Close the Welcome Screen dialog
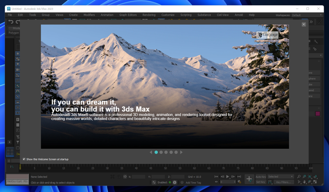Image resolution: width=329 pixels, height=192 pixels. click(304, 24)
